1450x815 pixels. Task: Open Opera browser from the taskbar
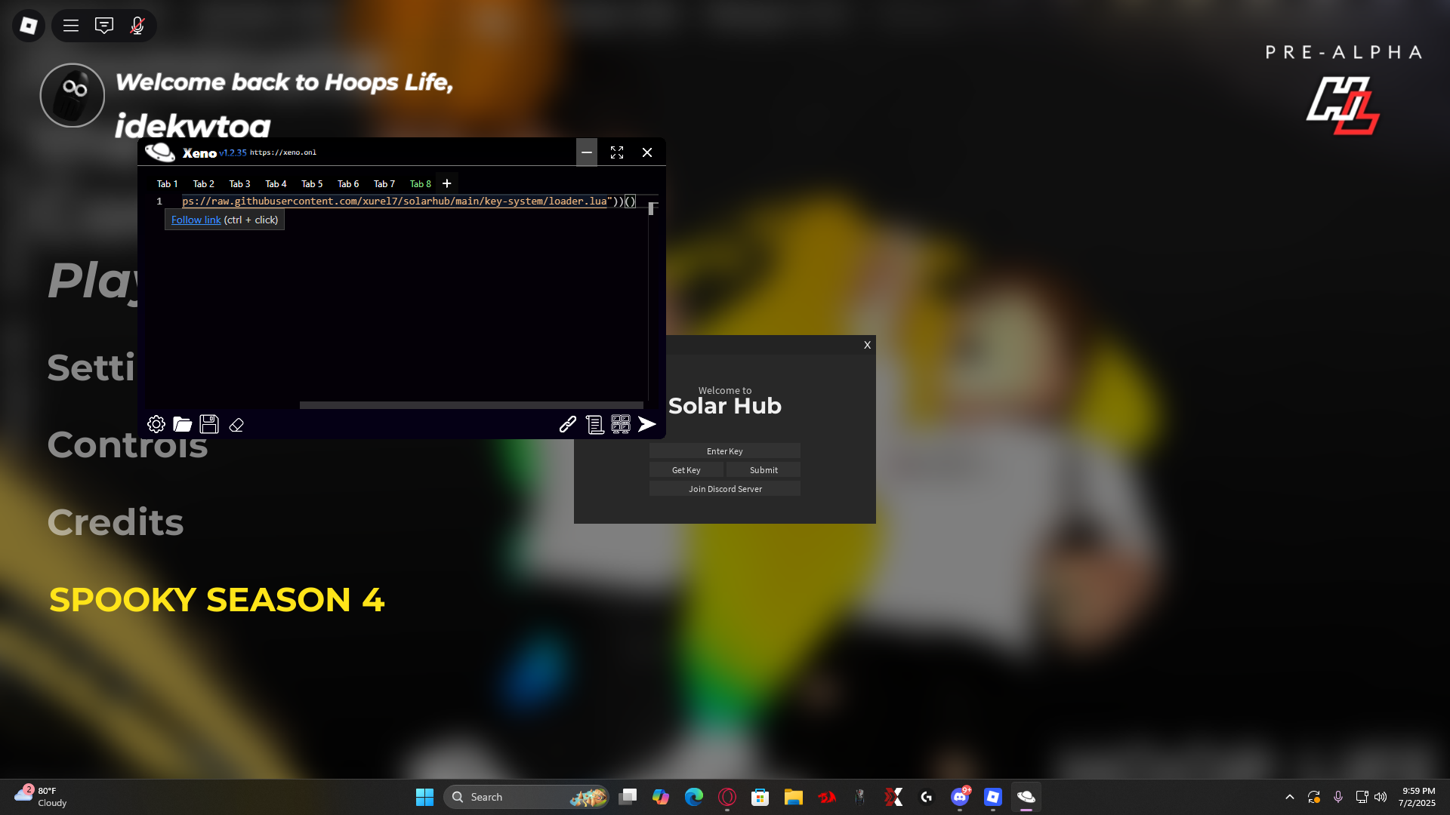(727, 797)
